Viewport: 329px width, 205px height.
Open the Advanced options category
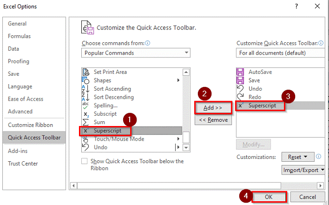(x=20, y=111)
